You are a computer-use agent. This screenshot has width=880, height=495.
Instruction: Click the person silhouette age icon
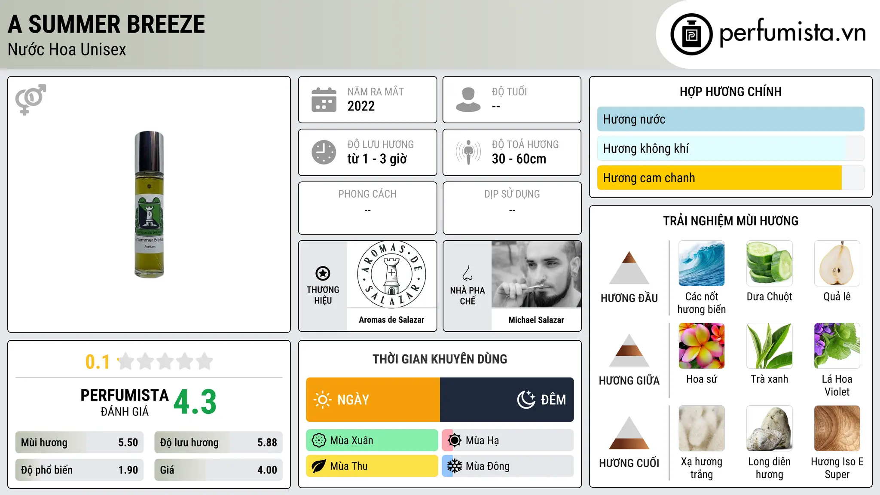(x=468, y=100)
